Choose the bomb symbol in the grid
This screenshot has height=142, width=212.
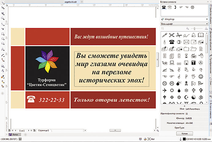click(179, 83)
